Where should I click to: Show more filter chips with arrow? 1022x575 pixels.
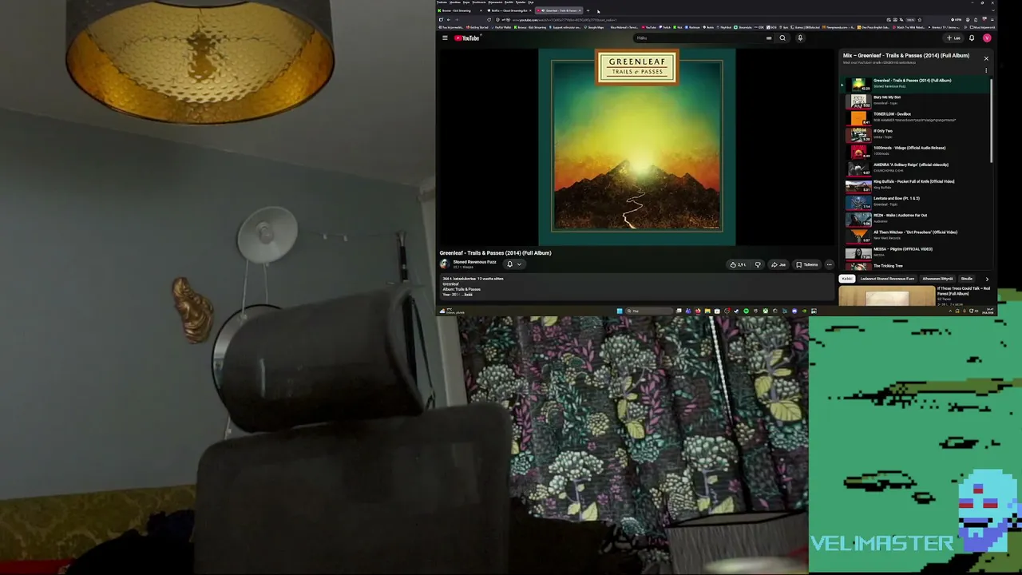pyautogui.click(x=987, y=279)
